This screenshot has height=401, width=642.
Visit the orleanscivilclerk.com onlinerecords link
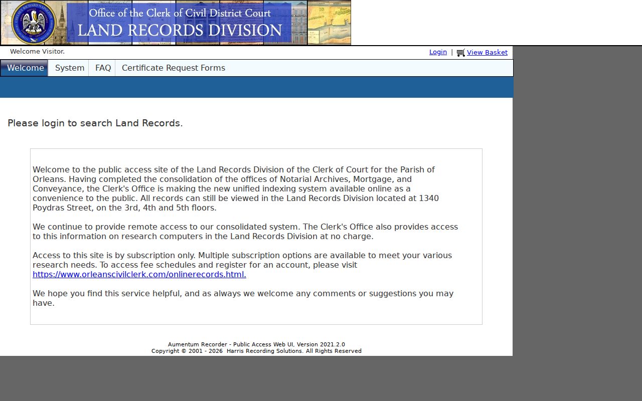pyautogui.click(x=139, y=275)
